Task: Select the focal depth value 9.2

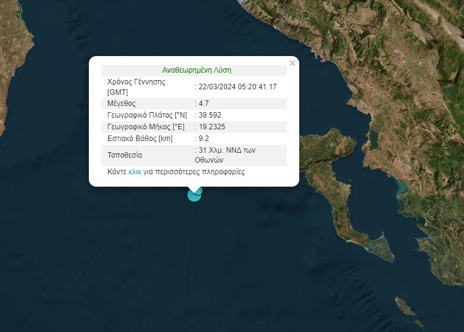Action: coord(203,139)
